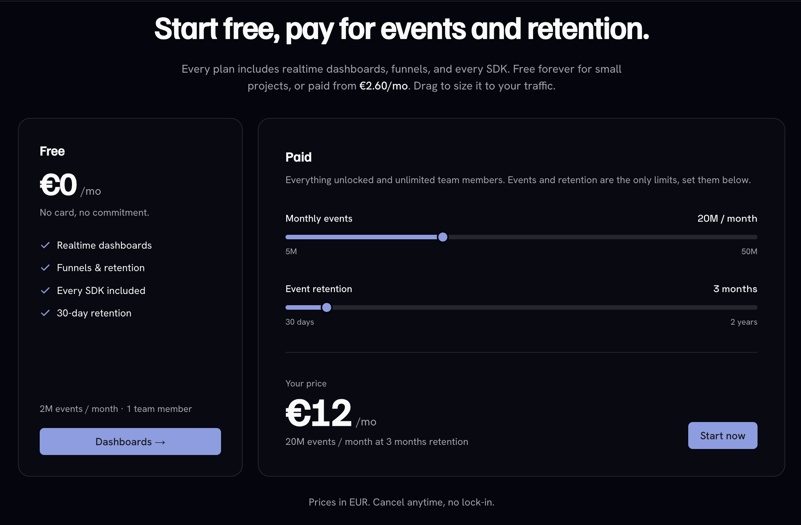Screen dimensions: 801x525
Task: Click the Monthly events slider handle
Action: pyautogui.click(x=442, y=237)
